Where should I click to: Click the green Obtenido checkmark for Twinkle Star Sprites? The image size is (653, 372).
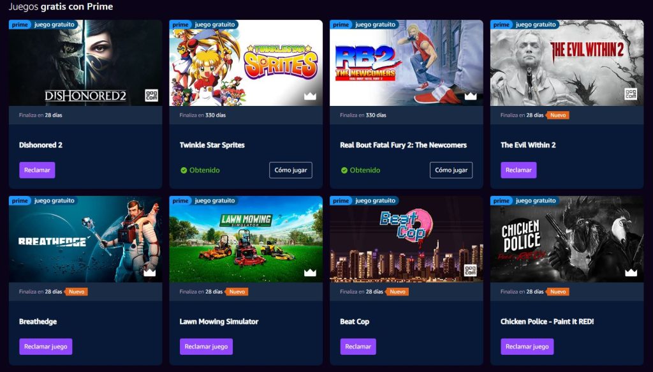(x=184, y=170)
